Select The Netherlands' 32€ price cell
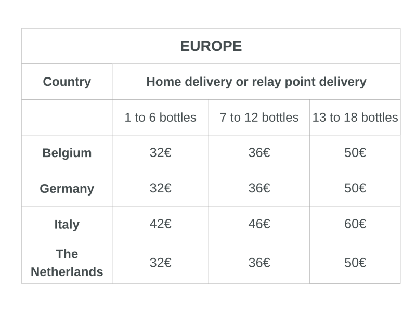416x312 pixels. point(161,263)
